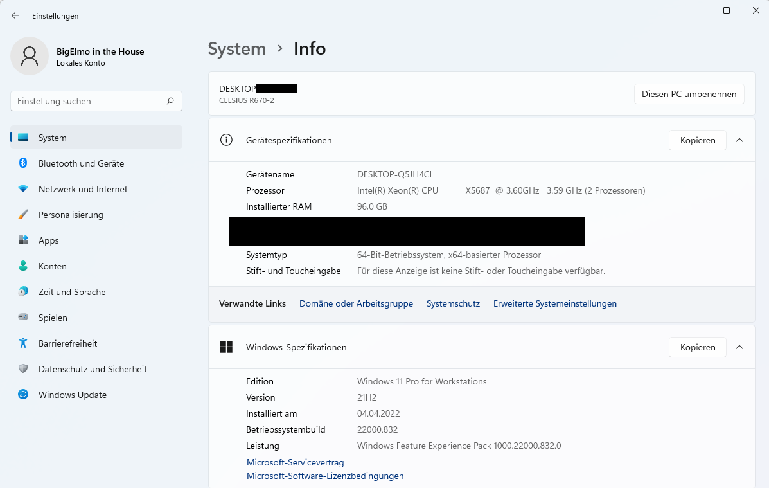Click the Windows 11 Pro for Workstations text
769x488 pixels.
(422, 381)
